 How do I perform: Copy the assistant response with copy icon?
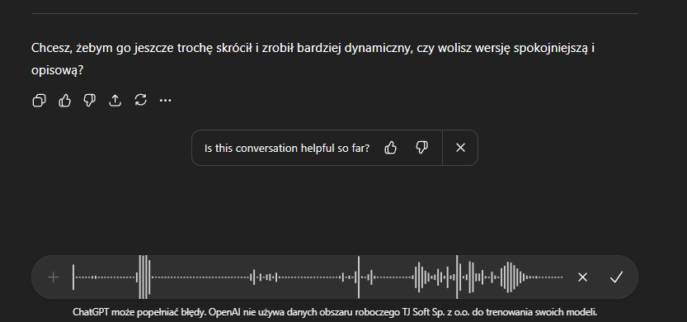click(39, 101)
